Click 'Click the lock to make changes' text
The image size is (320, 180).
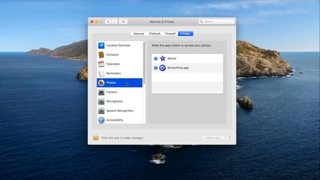pyautogui.click(x=122, y=138)
